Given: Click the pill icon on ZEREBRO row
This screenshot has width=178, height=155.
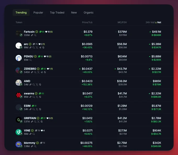Looking at the screenshot, I should tap(32, 72).
